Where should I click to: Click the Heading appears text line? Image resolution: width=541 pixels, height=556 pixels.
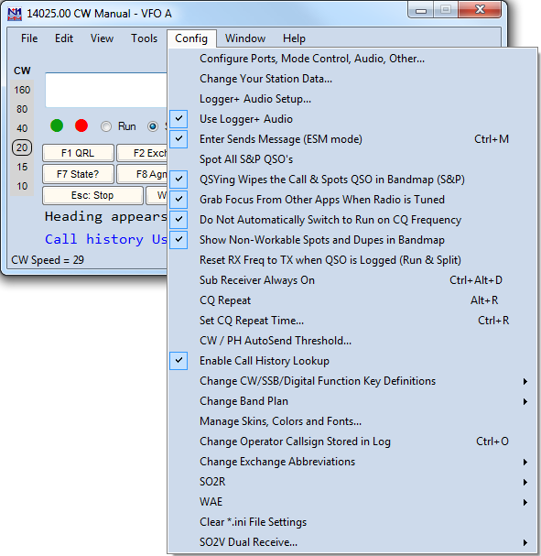(106, 216)
